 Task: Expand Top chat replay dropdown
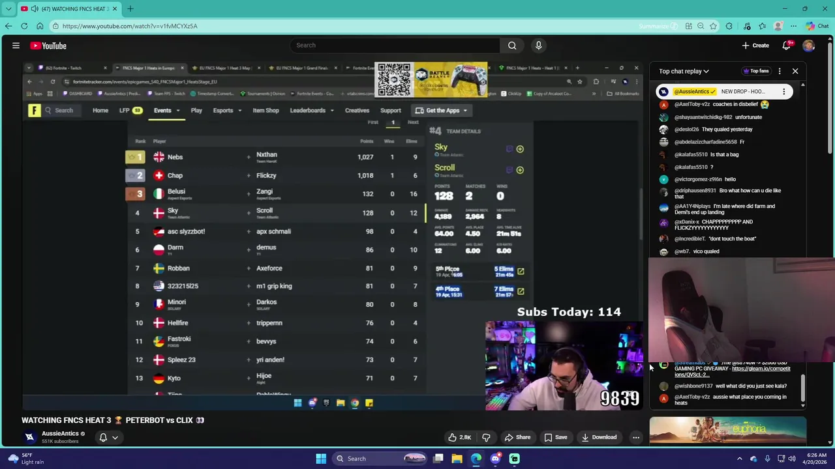(684, 71)
